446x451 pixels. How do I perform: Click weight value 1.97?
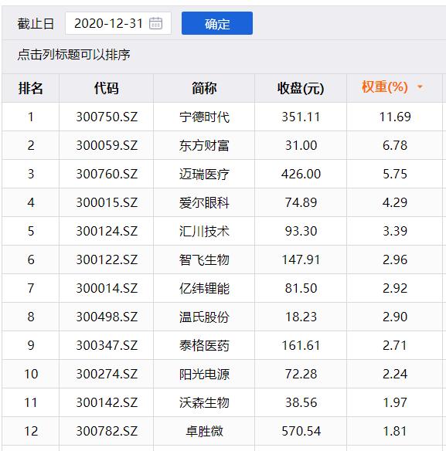pyautogui.click(x=395, y=402)
